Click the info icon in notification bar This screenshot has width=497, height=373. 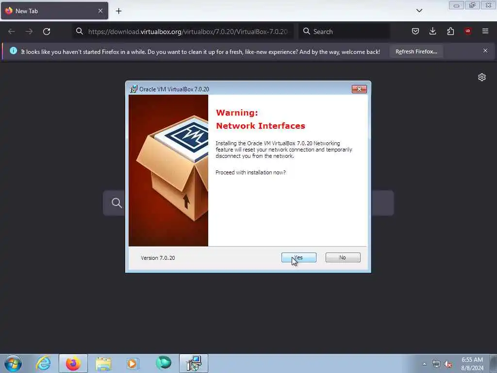[13, 51]
